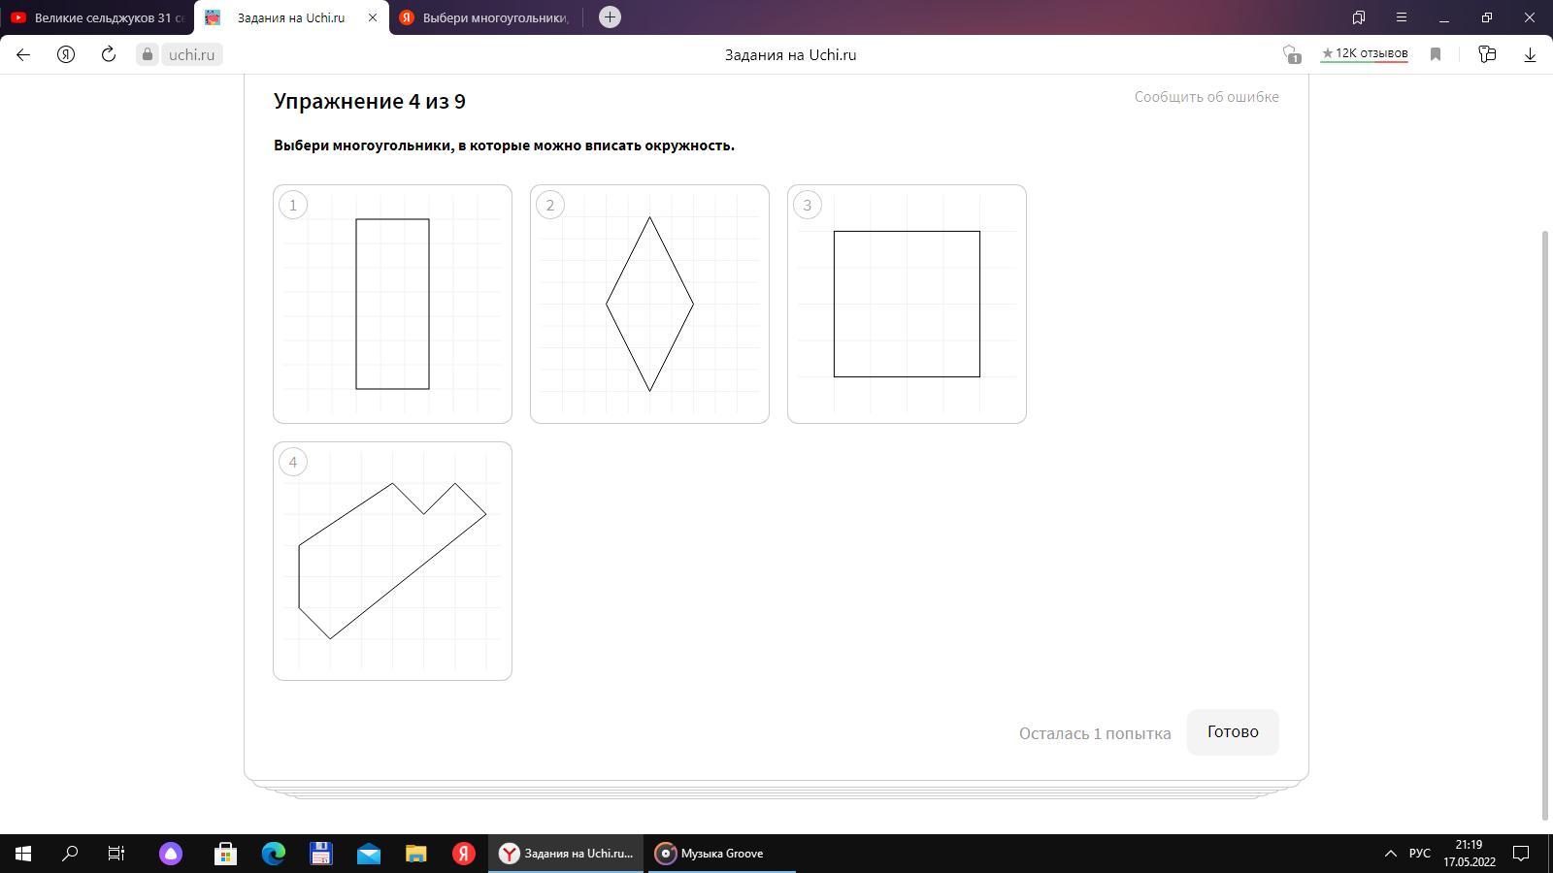
Task: Open Windows taskbar search
Action: point(70,854)
